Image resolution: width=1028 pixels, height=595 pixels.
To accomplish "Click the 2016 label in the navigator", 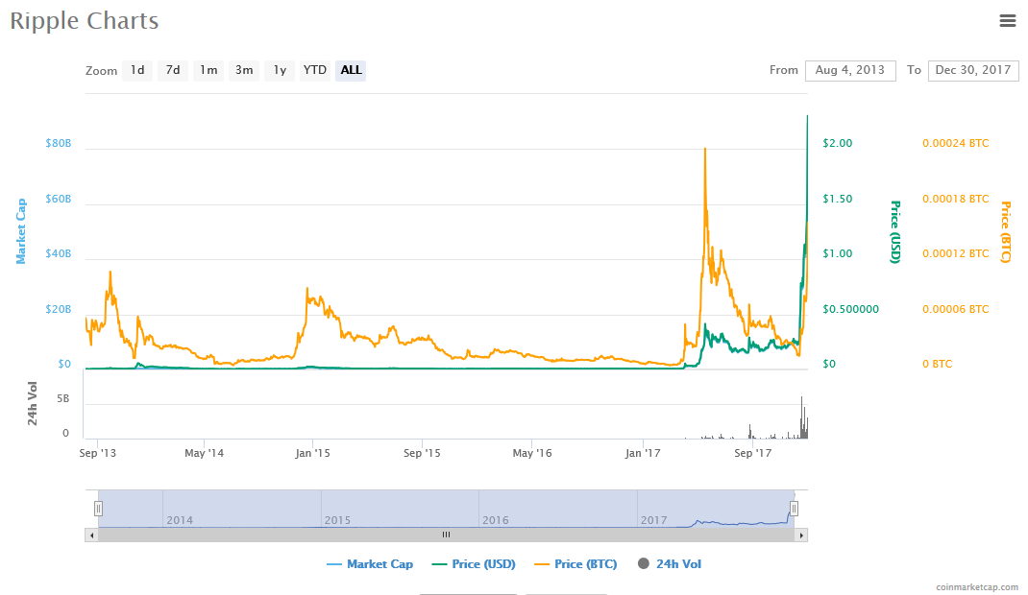I will tap(496, 520).
